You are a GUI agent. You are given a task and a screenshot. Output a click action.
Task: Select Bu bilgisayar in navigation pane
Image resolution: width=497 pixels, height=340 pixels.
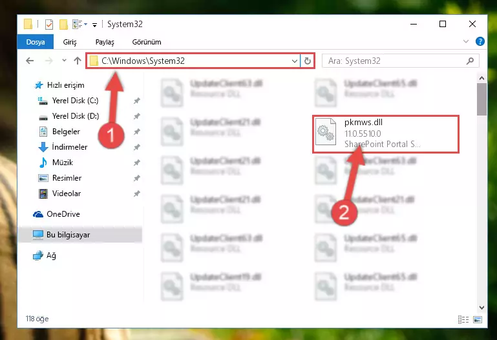pyautogui.click(x=80, y=235)
